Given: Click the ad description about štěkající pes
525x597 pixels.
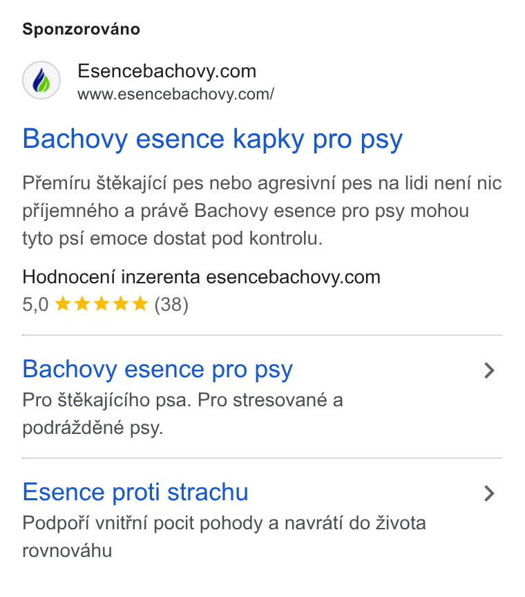Looking at the screenshot, I should [262, 211].
